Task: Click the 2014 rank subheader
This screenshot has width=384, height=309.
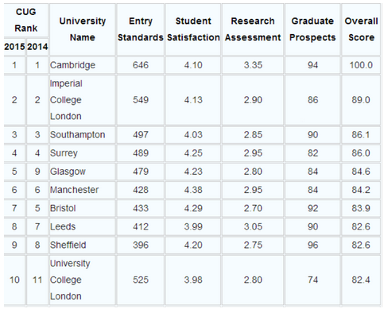Action: coord(37,47)
